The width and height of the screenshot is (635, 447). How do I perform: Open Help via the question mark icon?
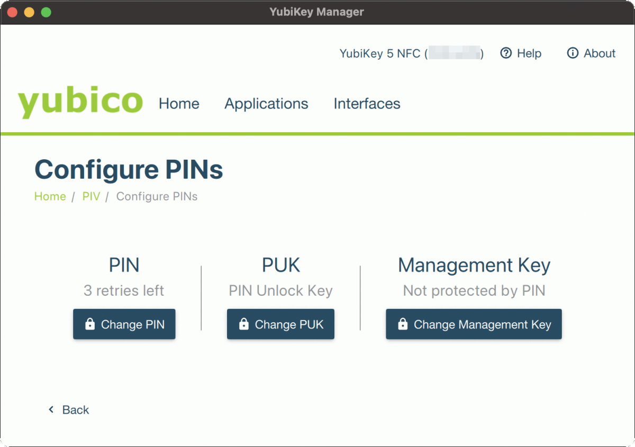point(506,53)
